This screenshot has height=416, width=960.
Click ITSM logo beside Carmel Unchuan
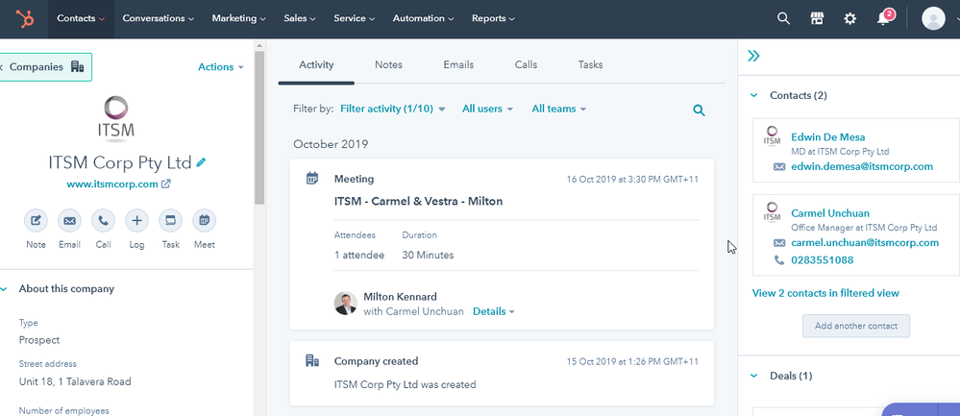772,213
